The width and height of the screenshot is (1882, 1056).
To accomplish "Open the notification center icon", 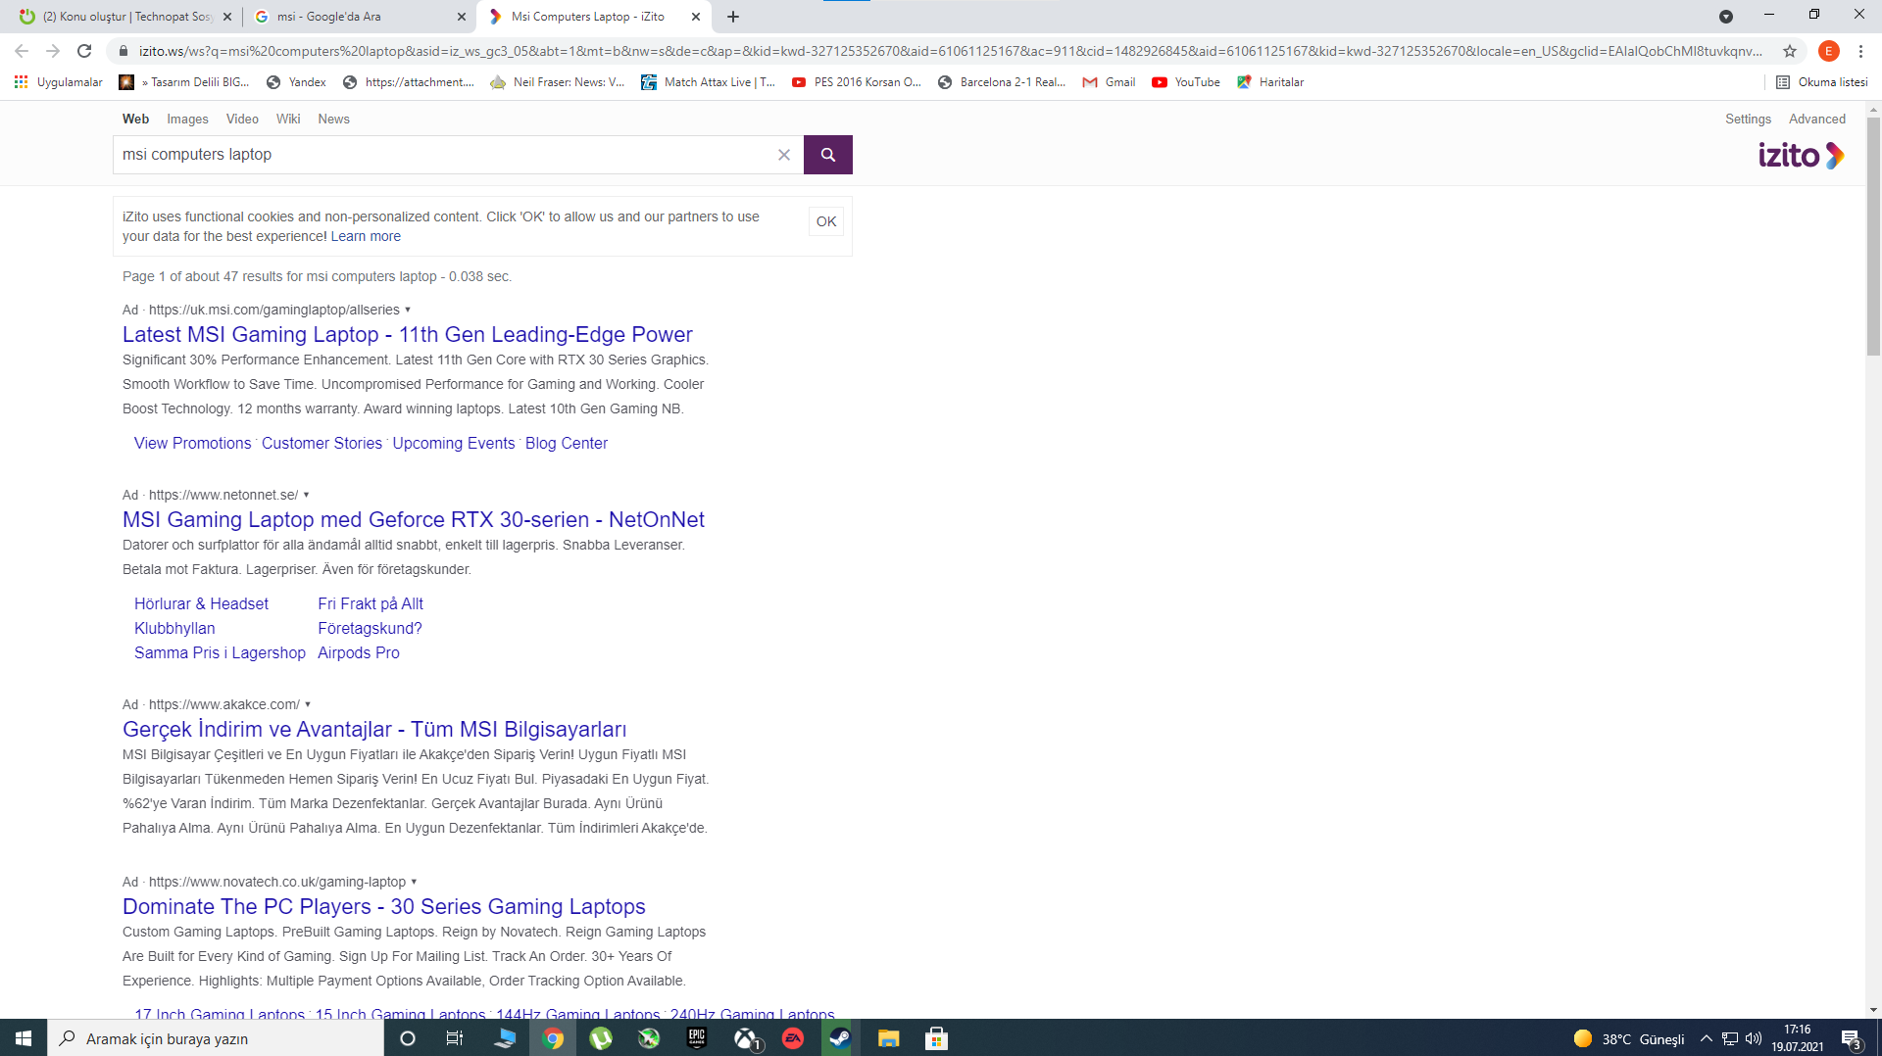I will 1851,1038.
